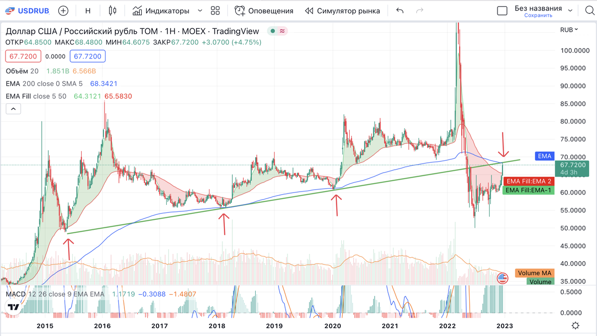
Task: Toggle the green market status indicator dot
Action: pos(272,31)
